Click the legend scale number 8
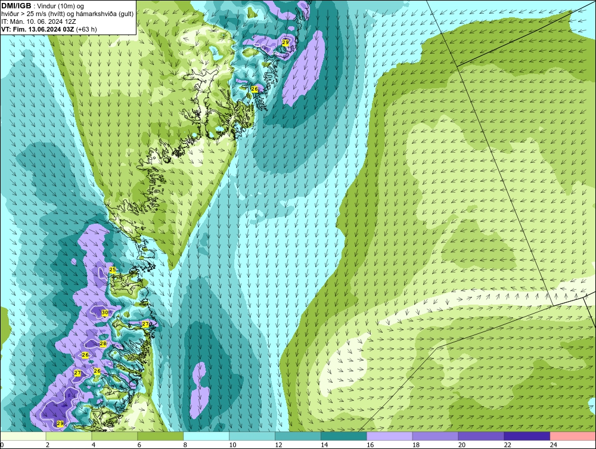Image resolution: width=596 pixels, height=449 pixels. coord(185,445)
